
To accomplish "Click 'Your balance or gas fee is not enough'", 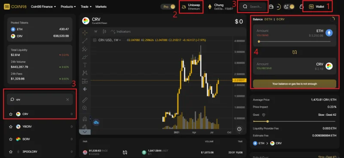I will (x=295, y=84).
